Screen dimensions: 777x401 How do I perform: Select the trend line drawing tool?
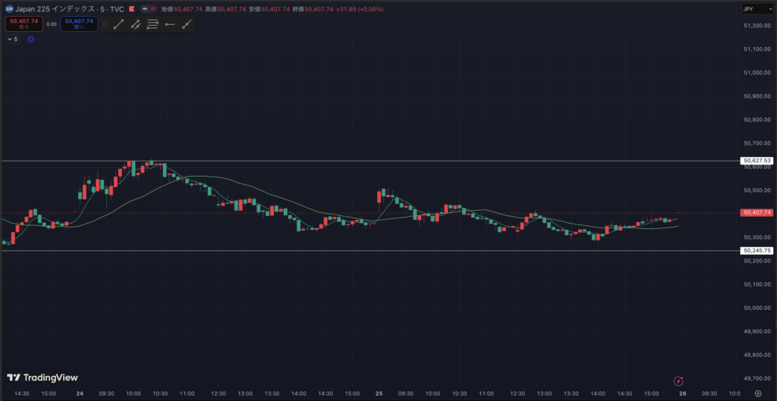(118, 24)
